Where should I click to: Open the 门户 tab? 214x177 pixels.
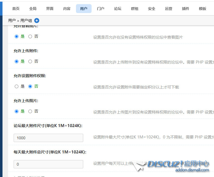click(101, 9)
